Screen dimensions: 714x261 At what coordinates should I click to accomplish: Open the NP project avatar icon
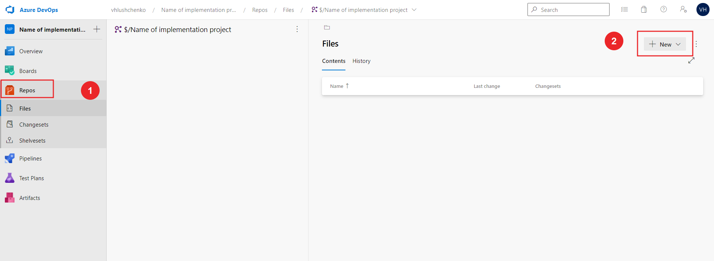tap(10, 29)
